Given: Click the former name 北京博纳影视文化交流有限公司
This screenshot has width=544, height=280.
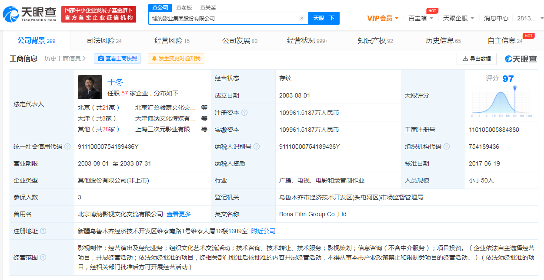Looking at the screenshot, I should 121,214.
